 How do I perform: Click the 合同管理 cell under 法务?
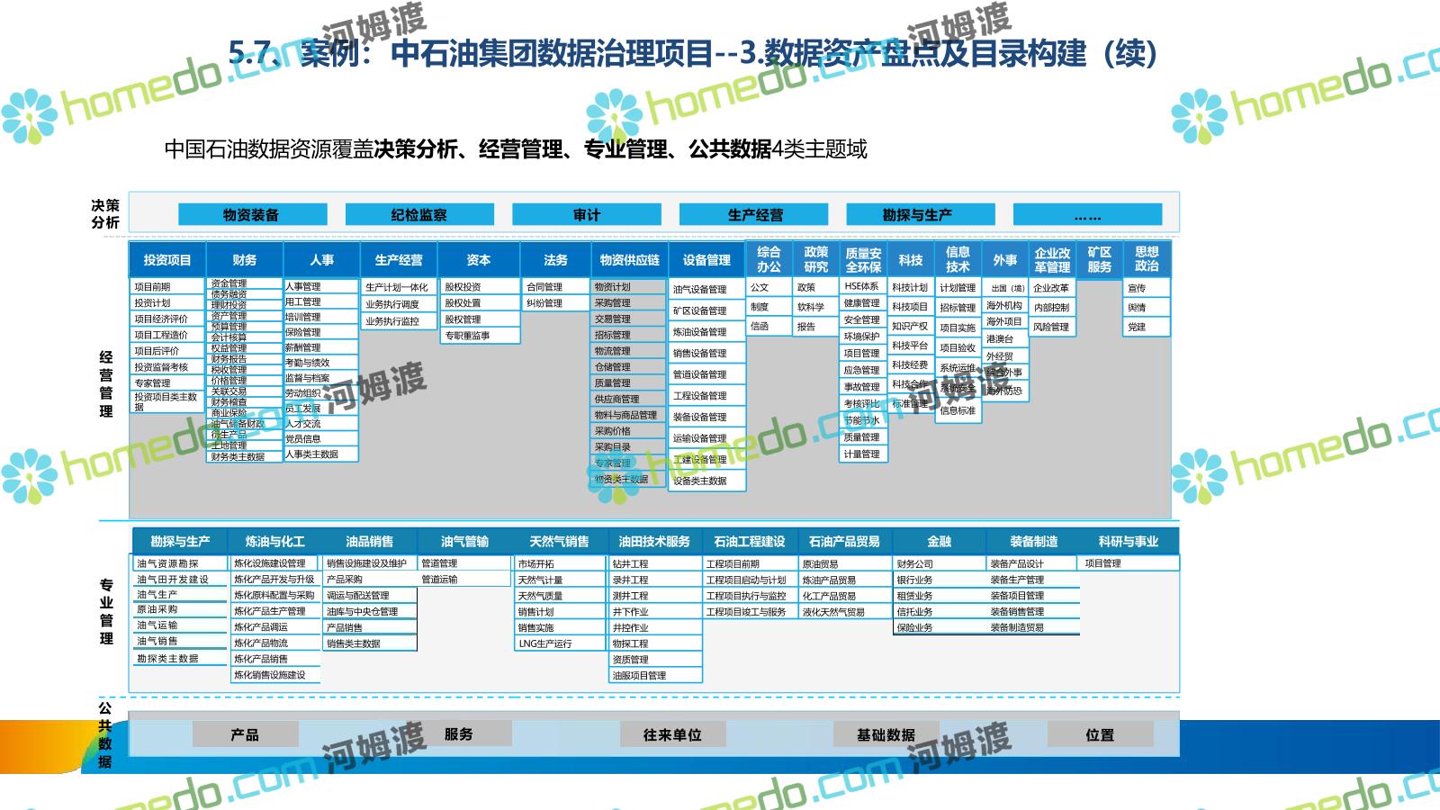pyautogui.click(x=556, y=287)
